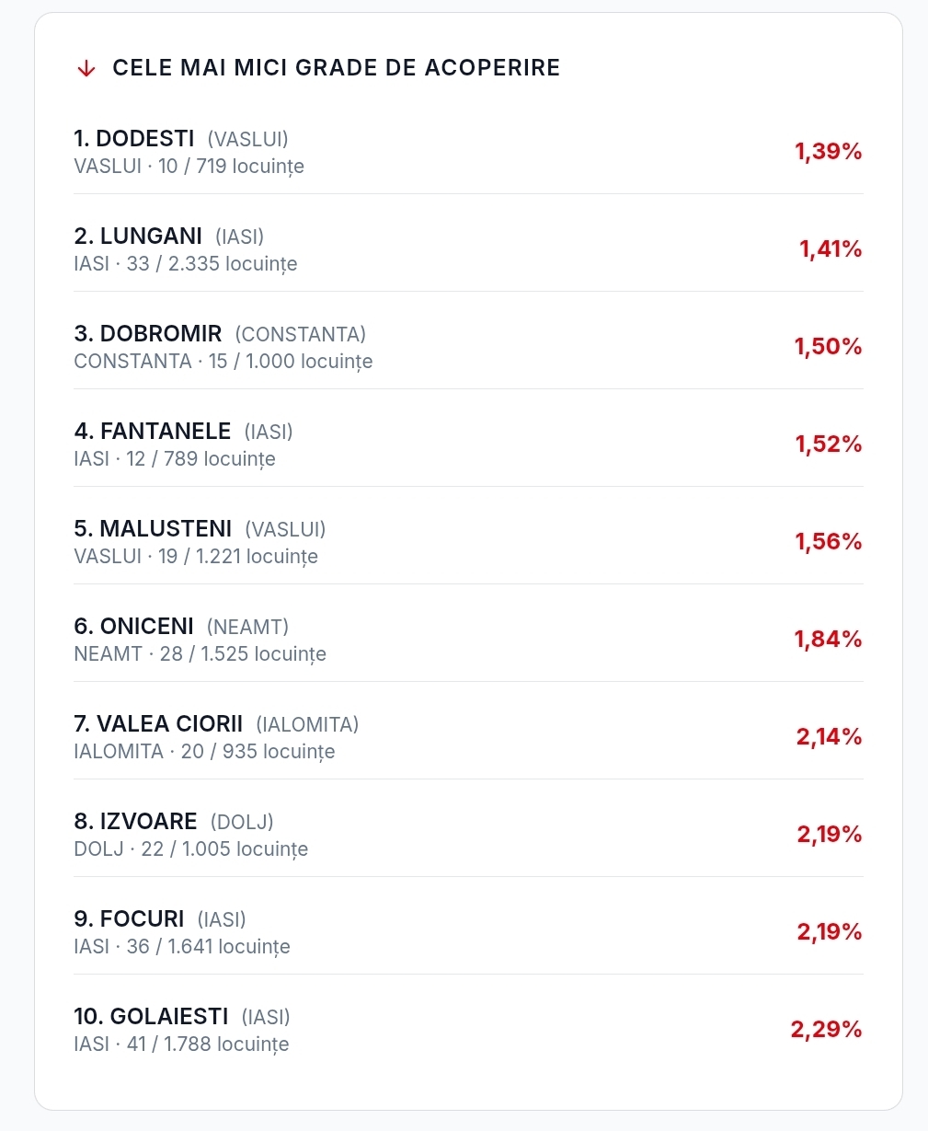The height and width of the screenshot is (1131, 928).
Task: Choose the MALUSTENI entry
Action: pos(468,542)
